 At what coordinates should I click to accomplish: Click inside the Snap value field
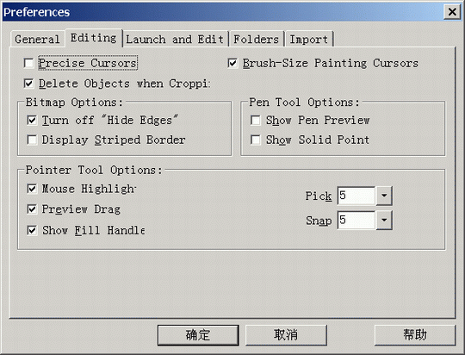356,221
